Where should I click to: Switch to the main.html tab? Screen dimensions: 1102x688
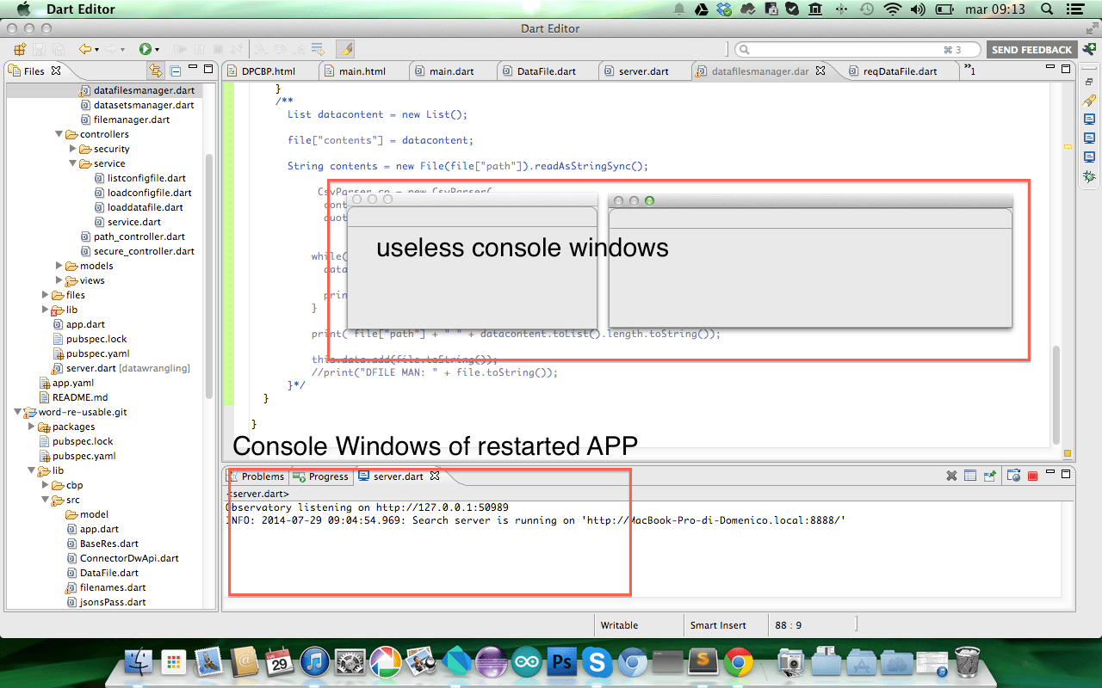[362, 71]
